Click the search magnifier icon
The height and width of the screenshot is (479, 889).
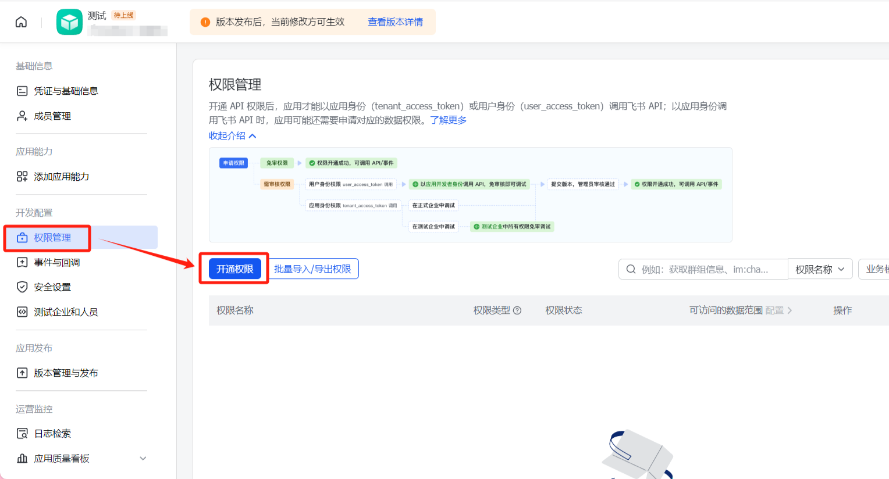tap(631, 269)
